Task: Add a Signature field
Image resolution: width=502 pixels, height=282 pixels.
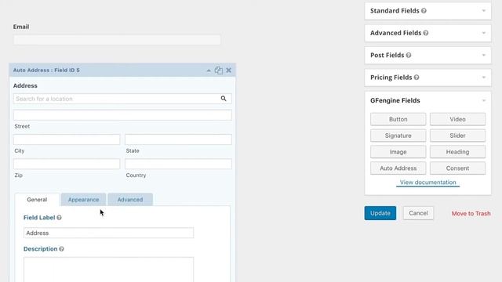Action: [398, 136]
